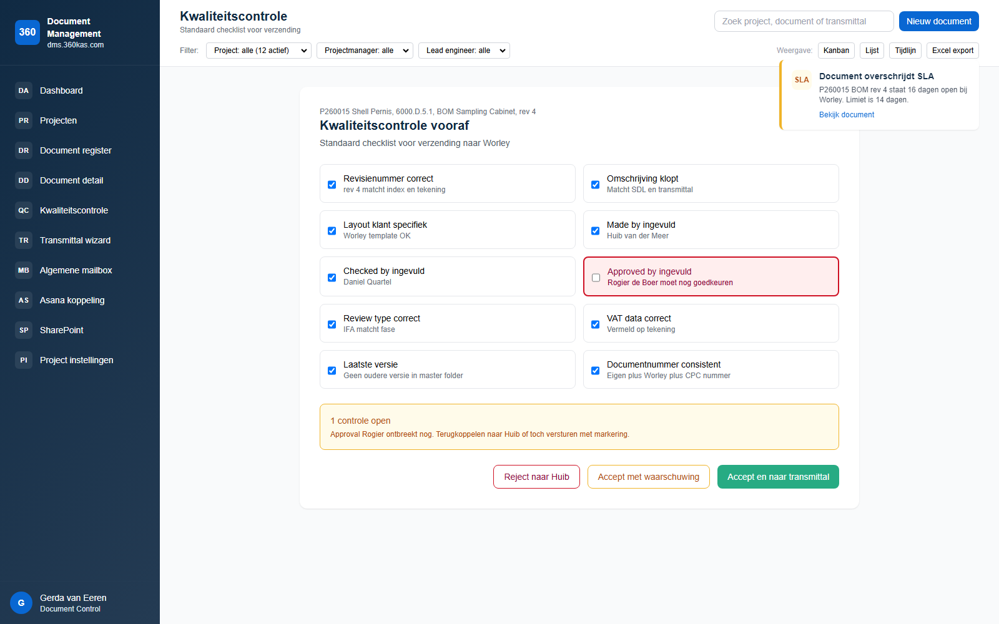This screenshot has height=624, width=999.
Task: Click 'IFA matcht fase' text
Action: [x=369, y=329]
